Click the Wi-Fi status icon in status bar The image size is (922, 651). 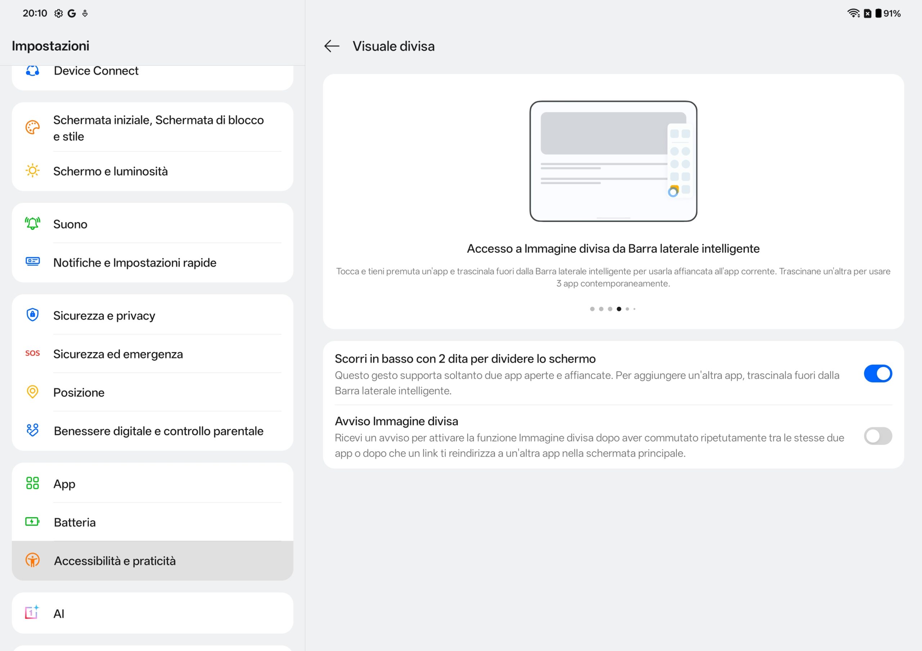(x=853, y=13)
